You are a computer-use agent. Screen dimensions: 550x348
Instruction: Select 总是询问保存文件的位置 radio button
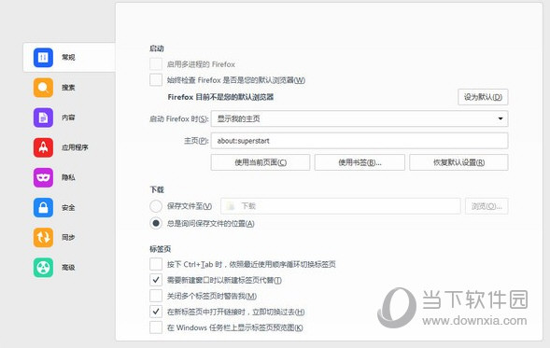click(x=156, y=223)
